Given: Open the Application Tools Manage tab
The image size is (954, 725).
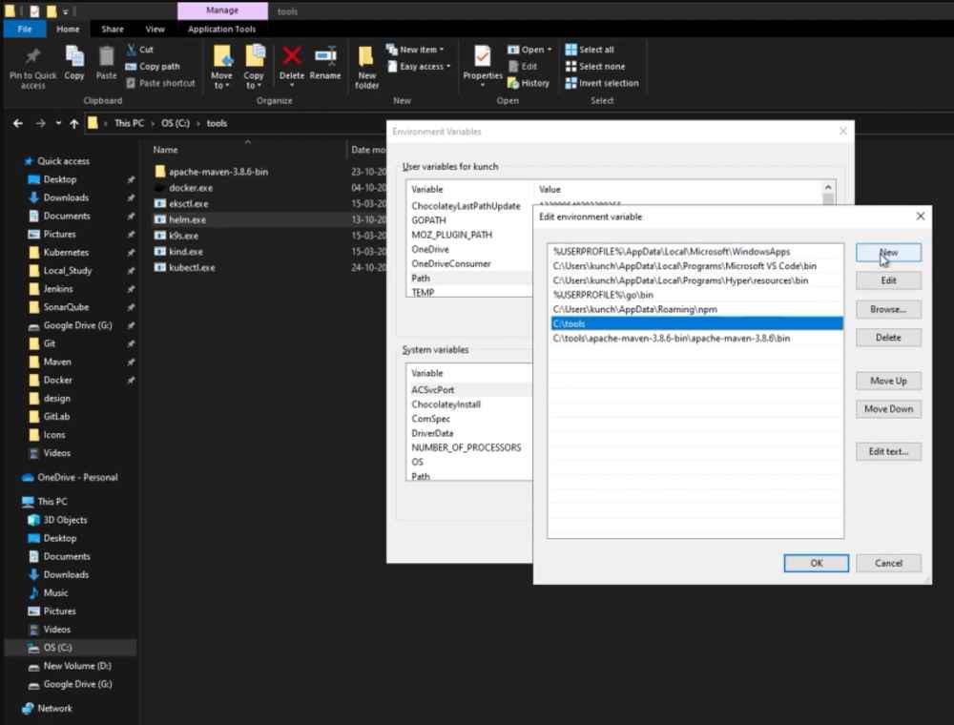Looking at the screenshot, I should click(221, 10).
